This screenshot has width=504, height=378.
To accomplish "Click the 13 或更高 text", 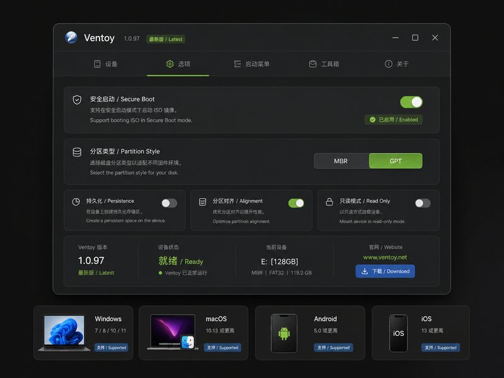I will coord(432,330).
